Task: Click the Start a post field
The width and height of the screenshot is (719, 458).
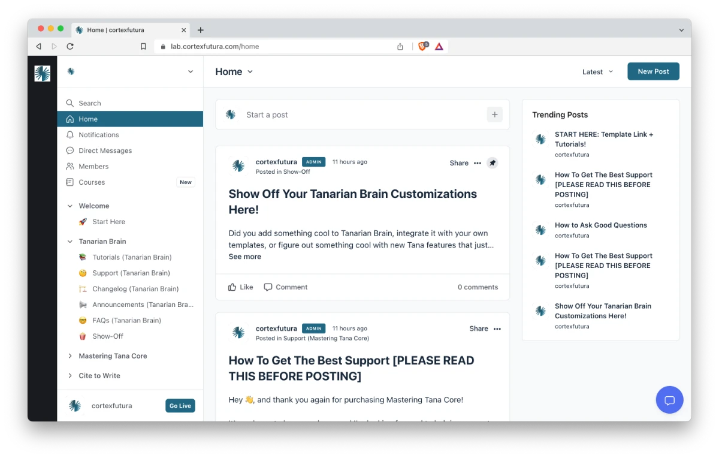Action: [362, 115]
